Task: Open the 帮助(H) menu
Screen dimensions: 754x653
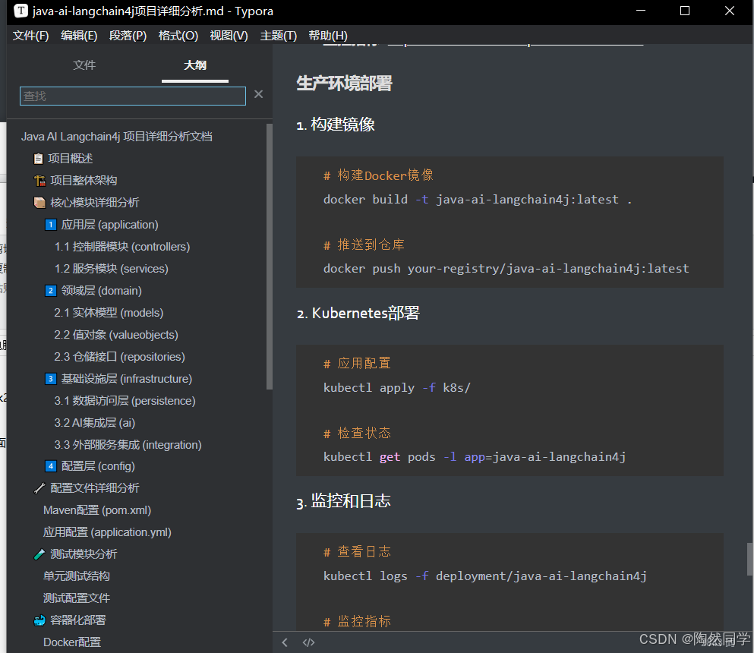Action: [x=328, y=36]
